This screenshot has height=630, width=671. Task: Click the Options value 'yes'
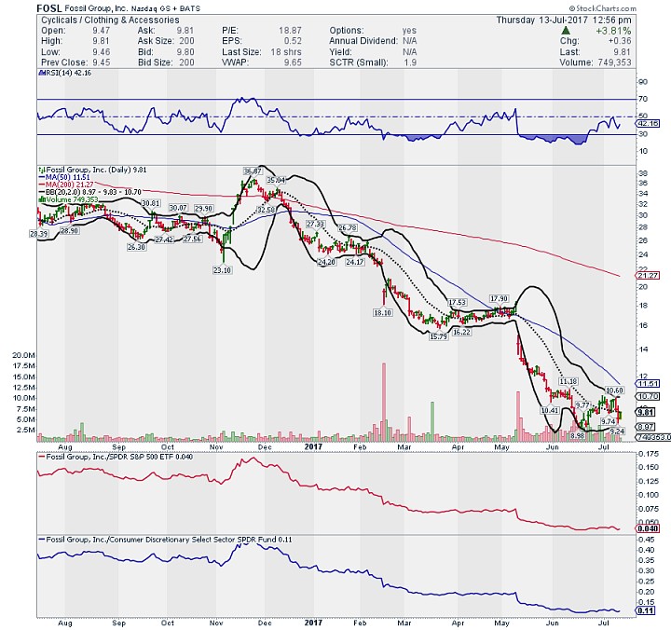pyautogui.click(x=409, y=31)
